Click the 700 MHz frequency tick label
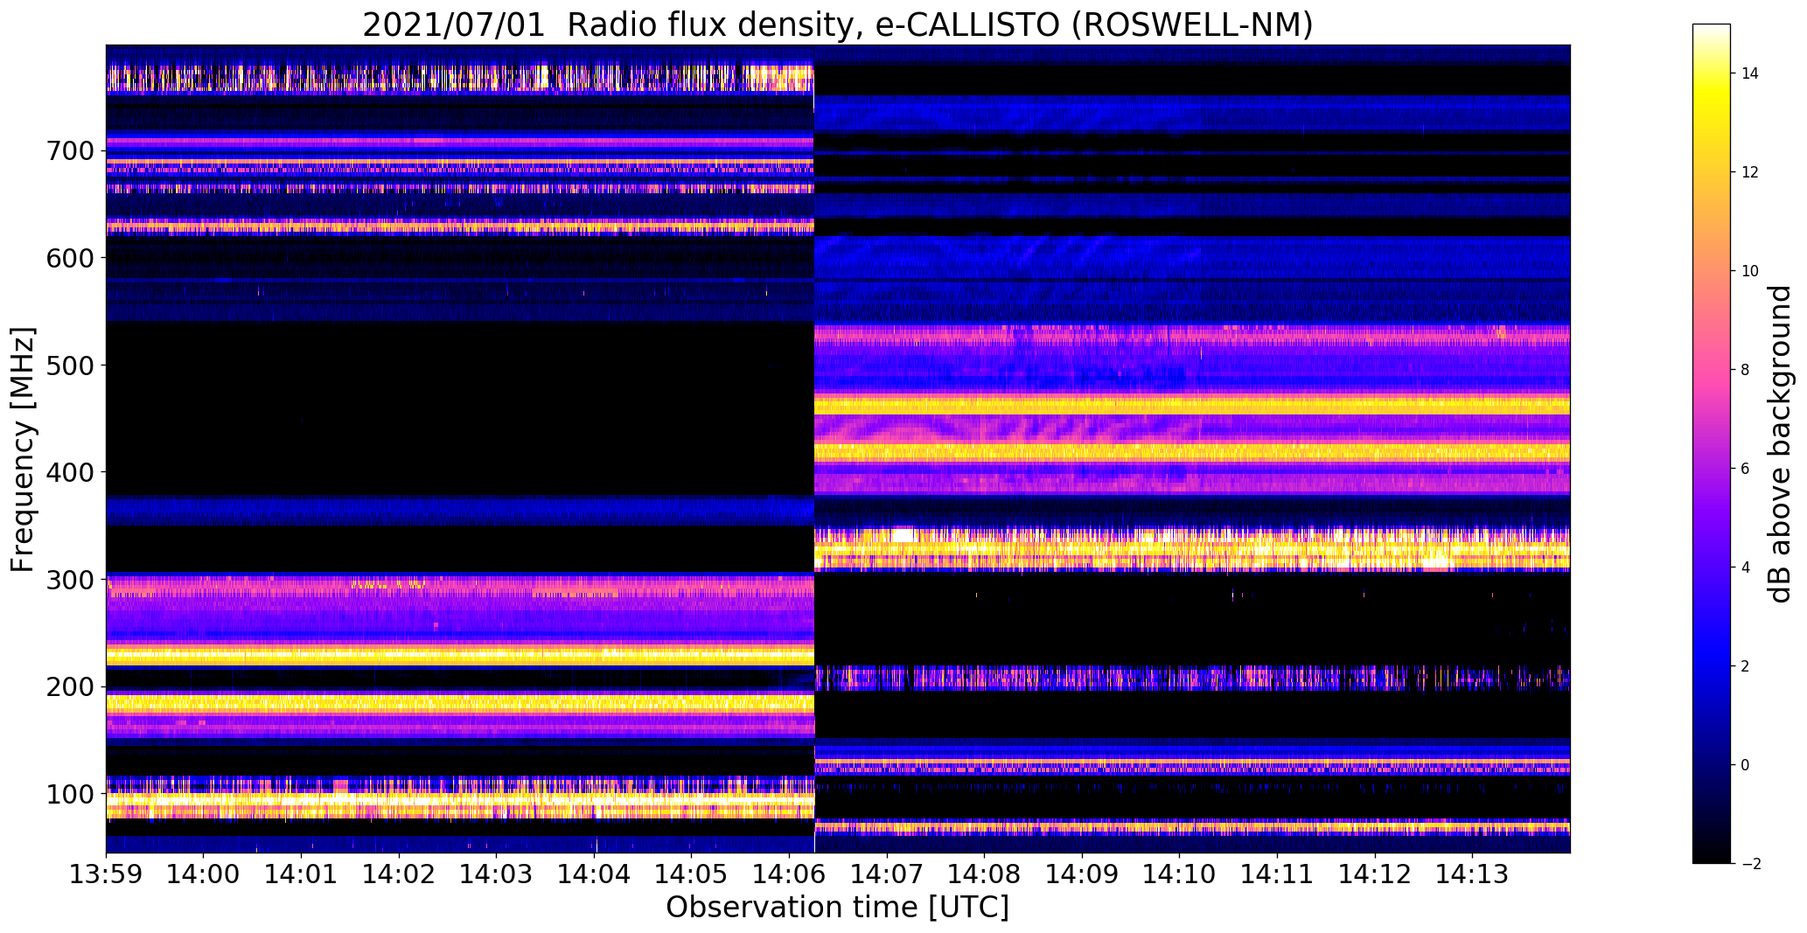The image size is (1807, 933). pyautogui.click(x=69, y=151)
